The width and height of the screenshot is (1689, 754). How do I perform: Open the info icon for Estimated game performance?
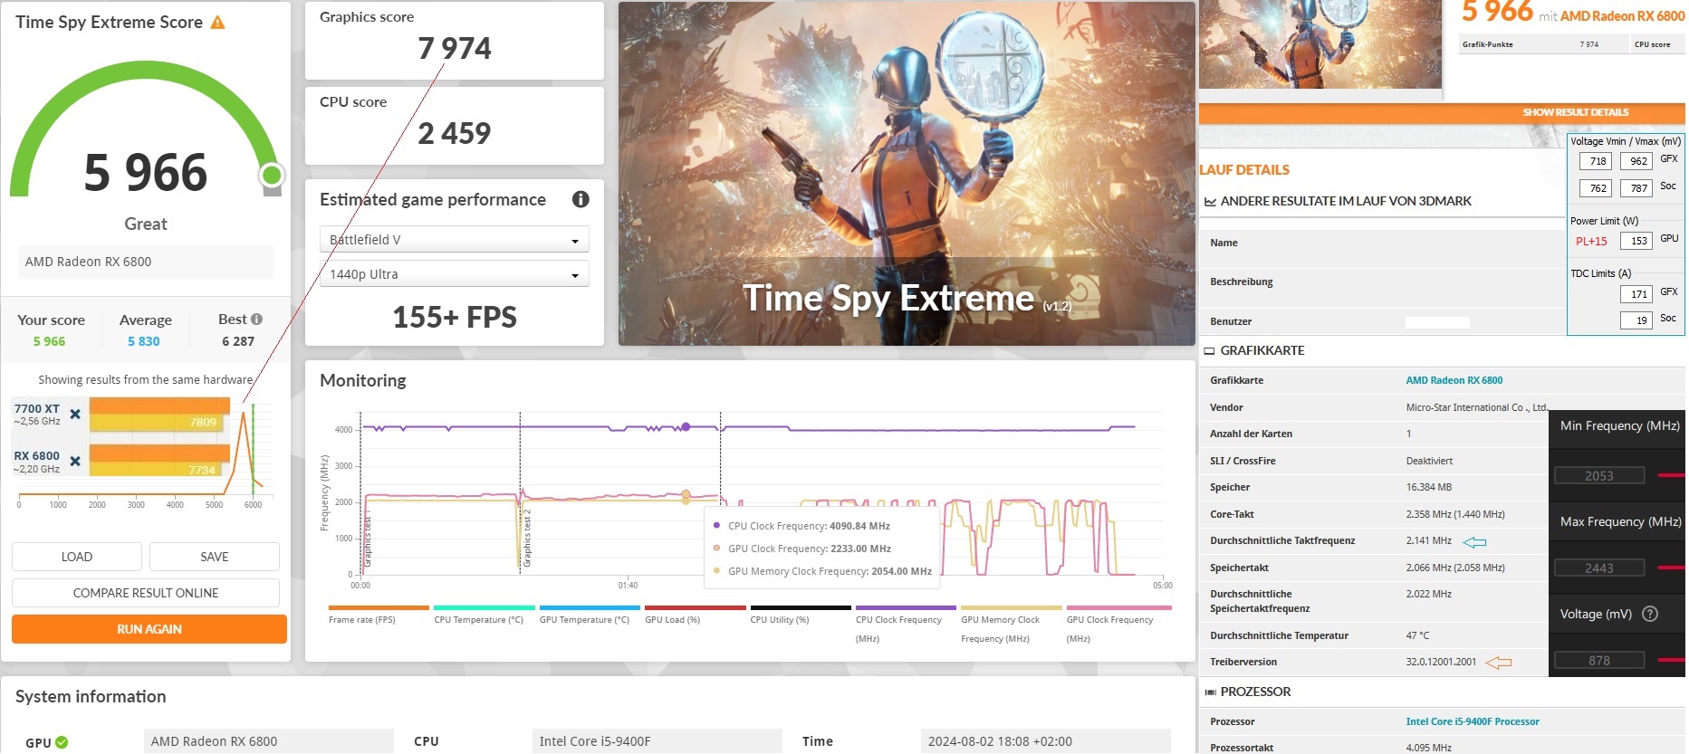pos(581,199)
